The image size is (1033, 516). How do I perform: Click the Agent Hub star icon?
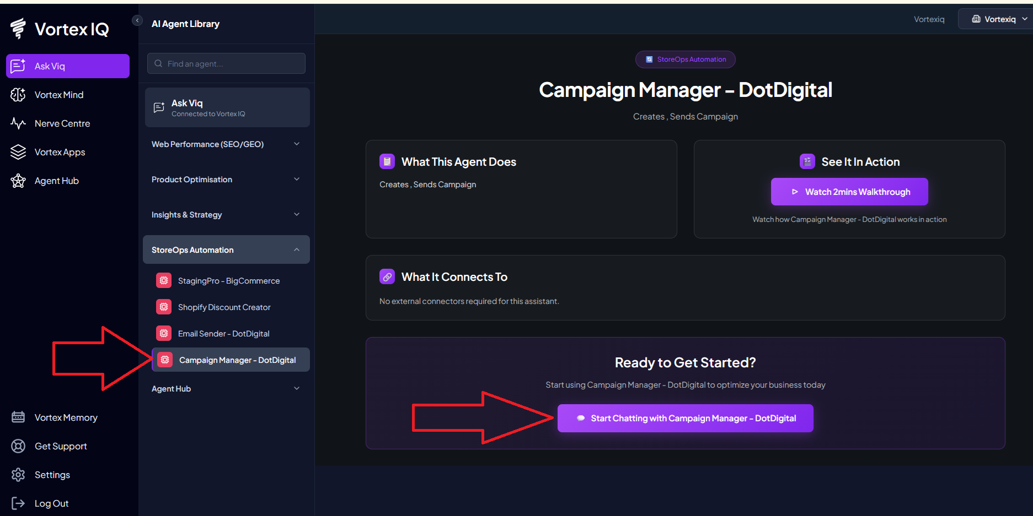click(x=18, y=180)
